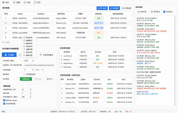The image size is (178, 113).
Task: Open the 设置 menu with gear icon
Action: [x=17, y=2]
